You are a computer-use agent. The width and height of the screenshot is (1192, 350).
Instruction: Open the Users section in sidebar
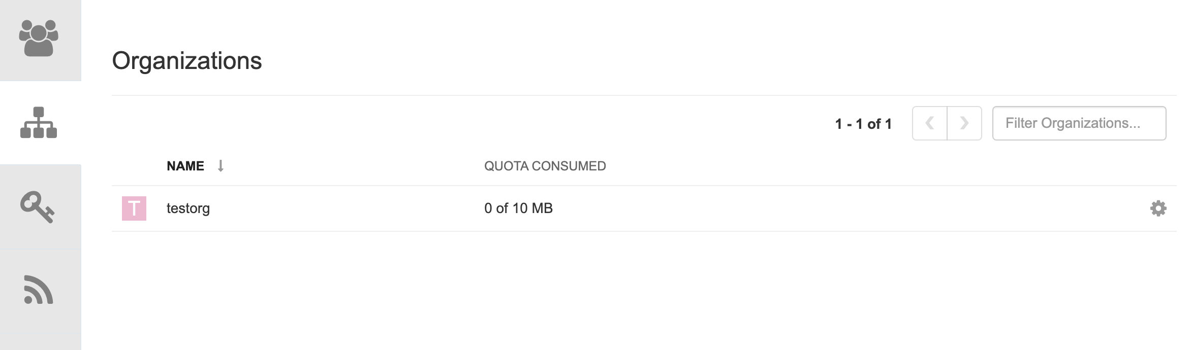click(39, 38)
